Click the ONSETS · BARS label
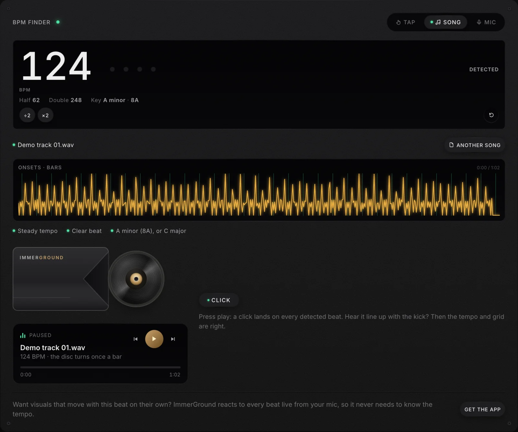The width and height of the screenshot is (518, 432). pos(40,167)
